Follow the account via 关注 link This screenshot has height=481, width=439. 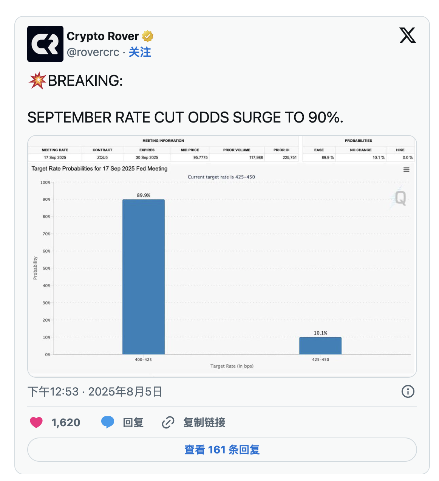[140, 52]
